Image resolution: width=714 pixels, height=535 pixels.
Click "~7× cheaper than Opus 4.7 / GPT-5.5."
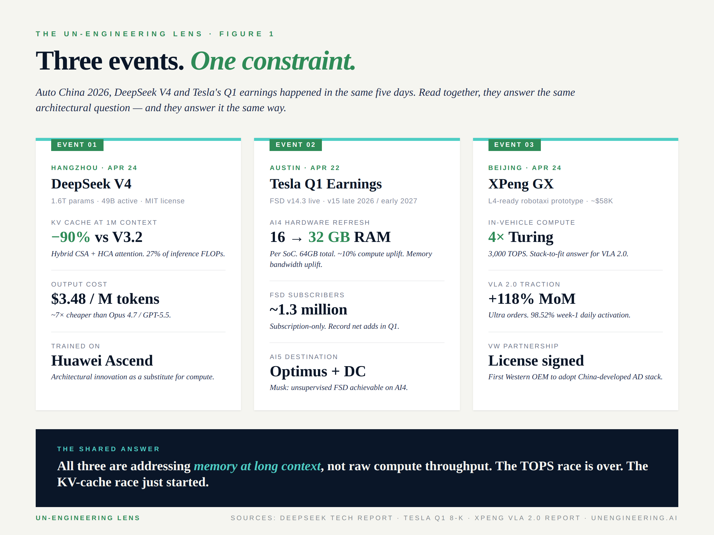pos(111,315)
